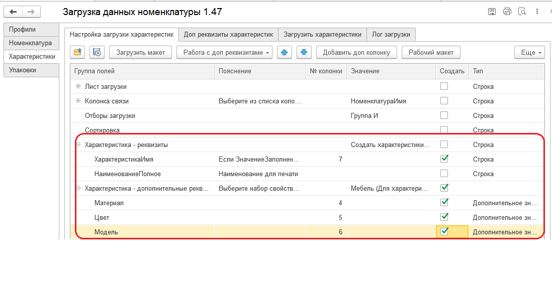Screen dimensions: 552x281
Task: Toggle Создать checkbox for Лист загрузки
Action: (x=444, y=86)
